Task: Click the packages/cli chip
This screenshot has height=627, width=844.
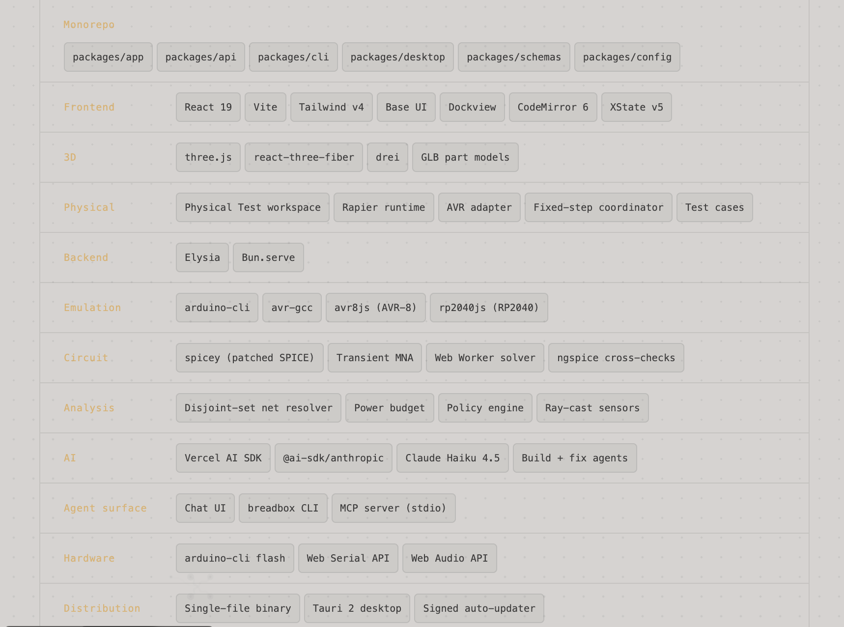Action: pos(293,57)
